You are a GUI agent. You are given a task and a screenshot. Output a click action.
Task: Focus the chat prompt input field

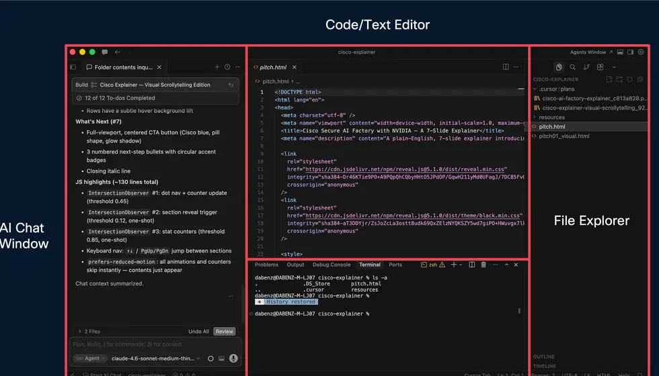pyautogui.click(x=155, y=344)
